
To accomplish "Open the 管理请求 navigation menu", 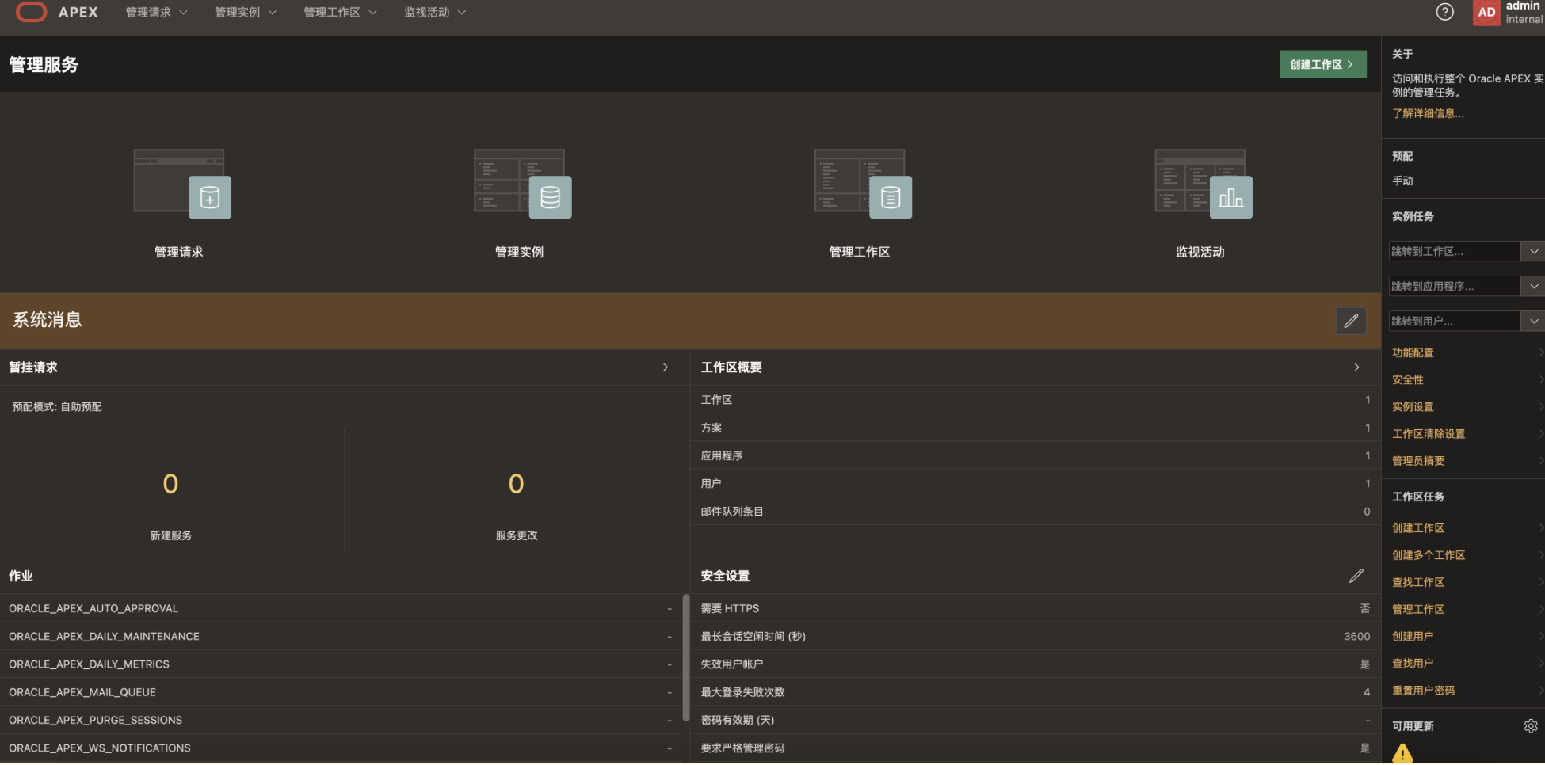I will (157, 13).
